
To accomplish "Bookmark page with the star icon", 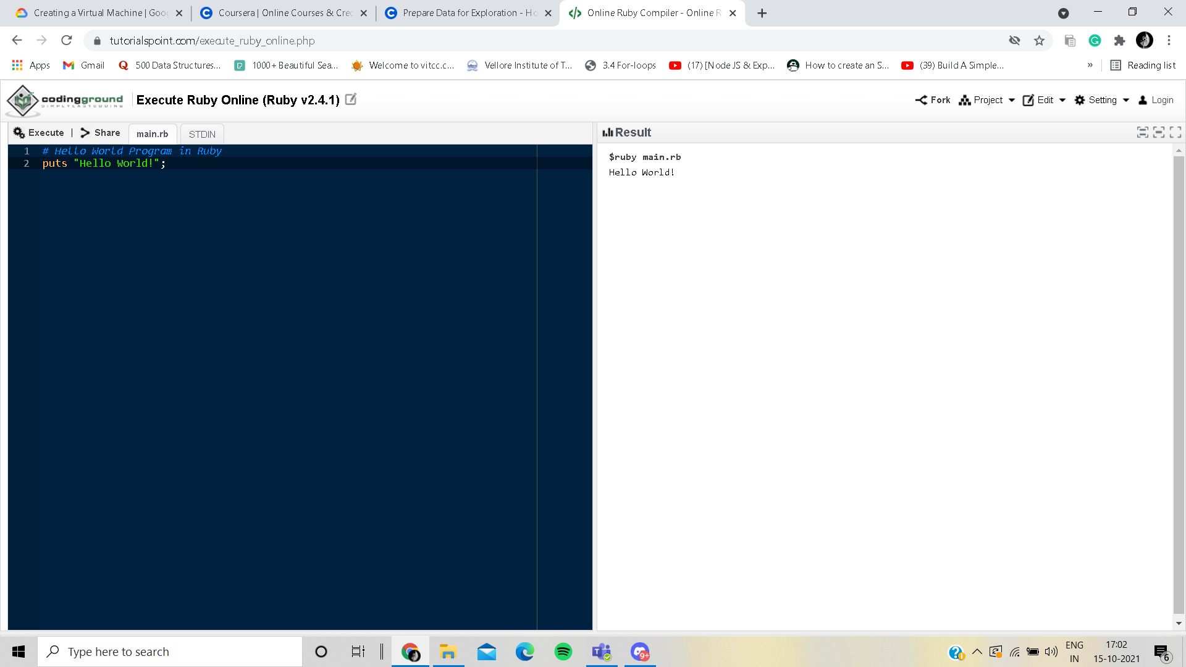I will pos(1039,41).
